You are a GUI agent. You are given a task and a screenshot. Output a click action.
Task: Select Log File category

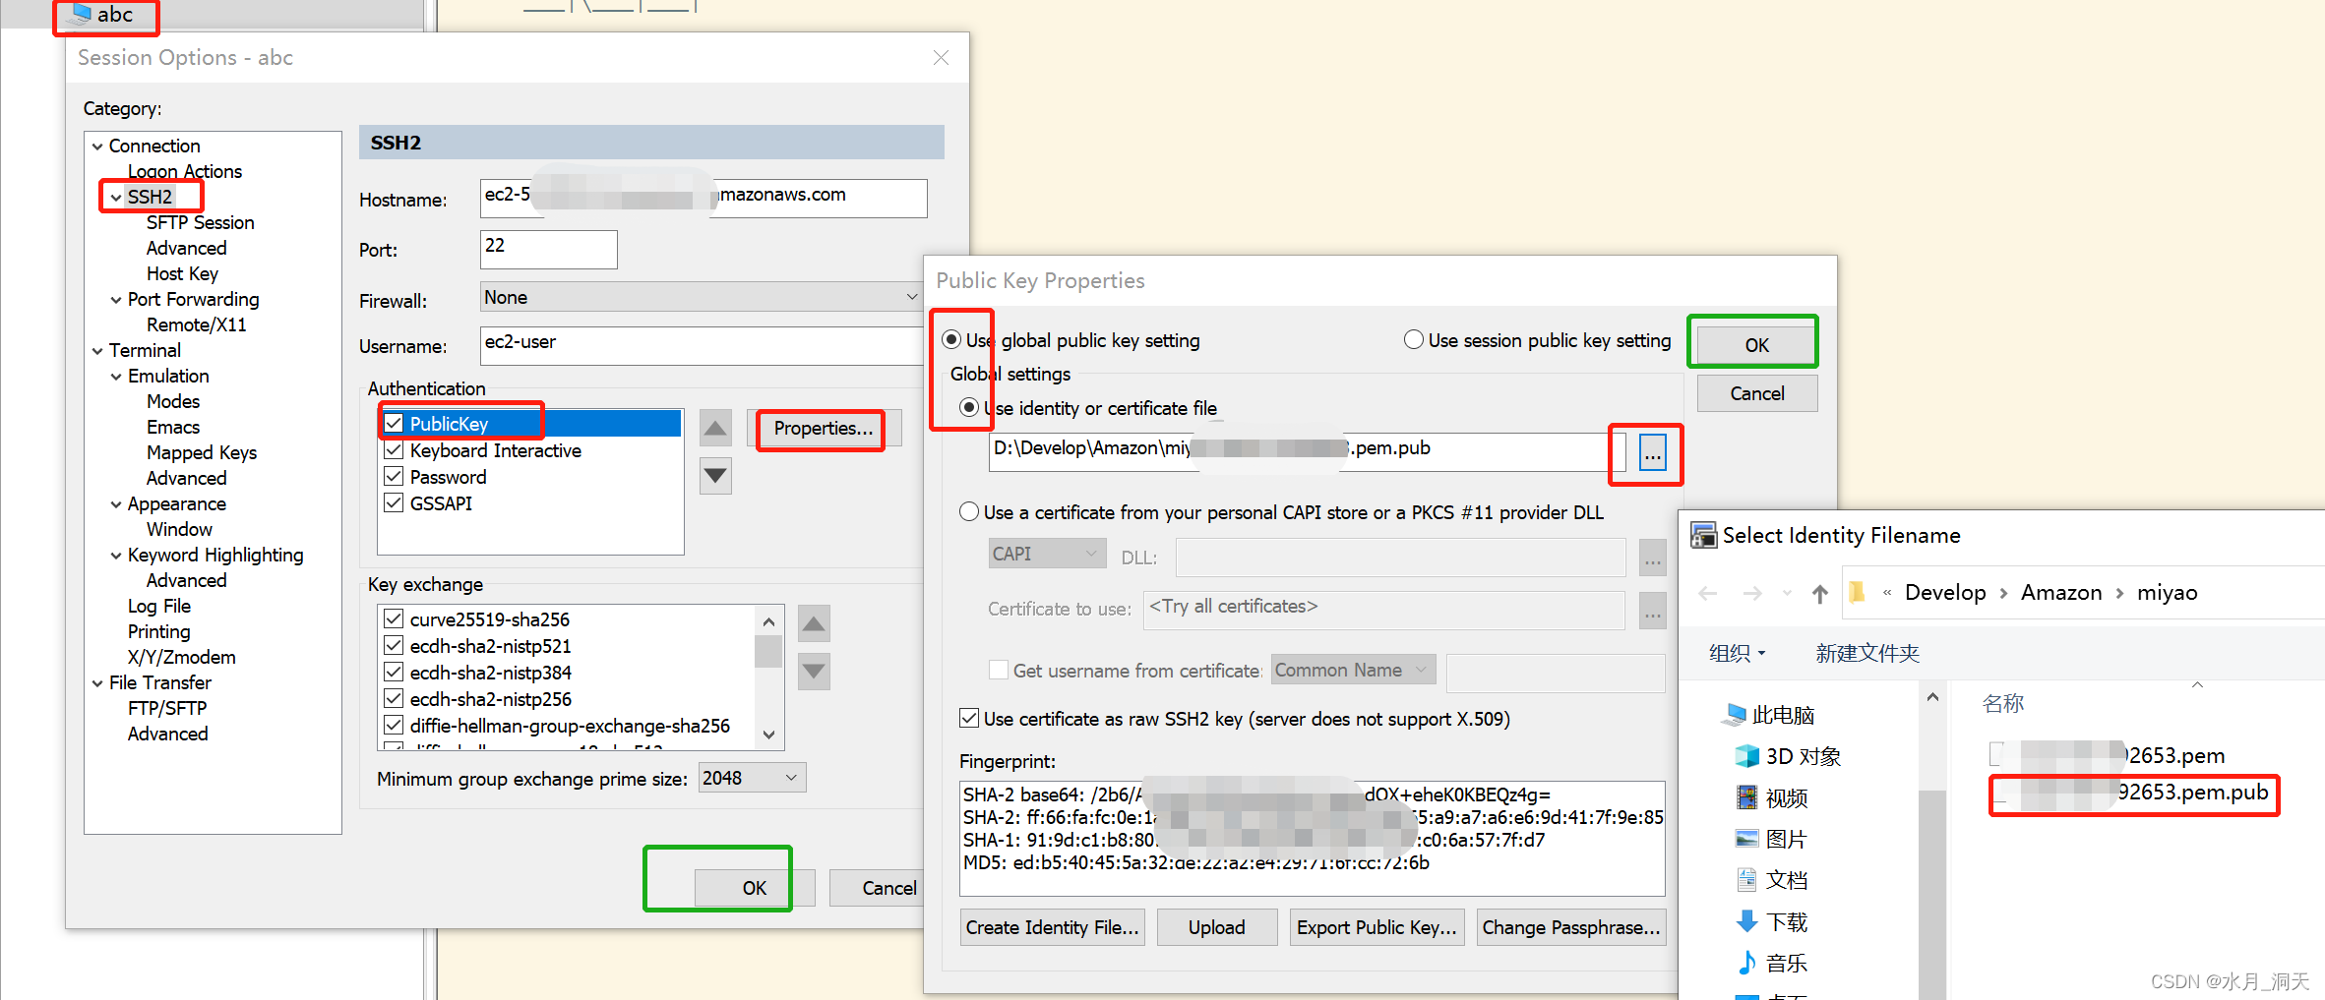(x=159, y=607)
